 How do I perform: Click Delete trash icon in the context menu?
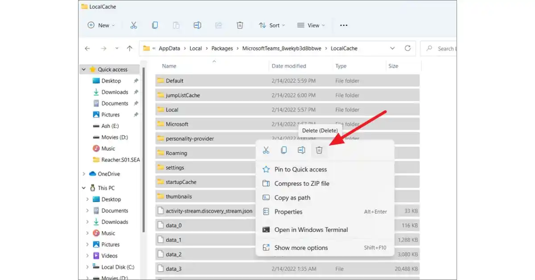(319, 150)
